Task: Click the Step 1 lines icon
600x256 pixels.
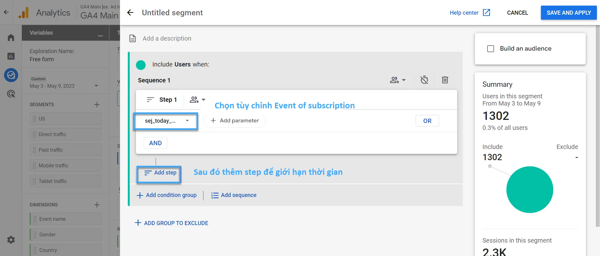Action: [150, 100]
